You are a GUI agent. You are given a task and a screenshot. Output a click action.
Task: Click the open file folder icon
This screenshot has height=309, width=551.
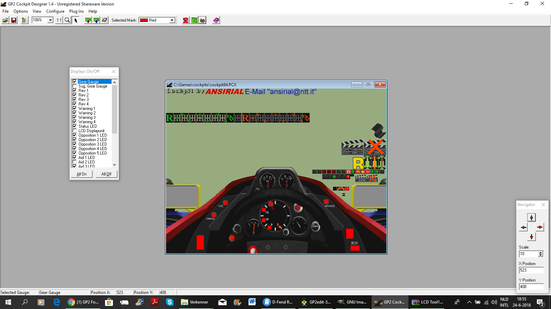6,20
